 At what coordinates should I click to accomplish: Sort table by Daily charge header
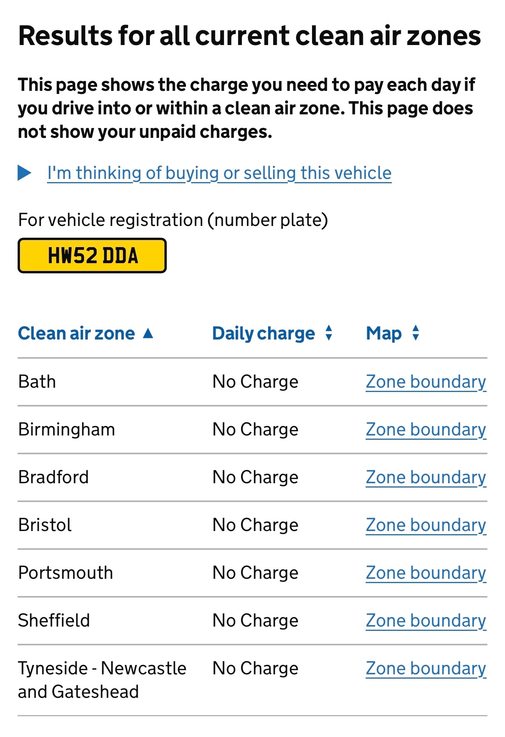click(263, 333)
